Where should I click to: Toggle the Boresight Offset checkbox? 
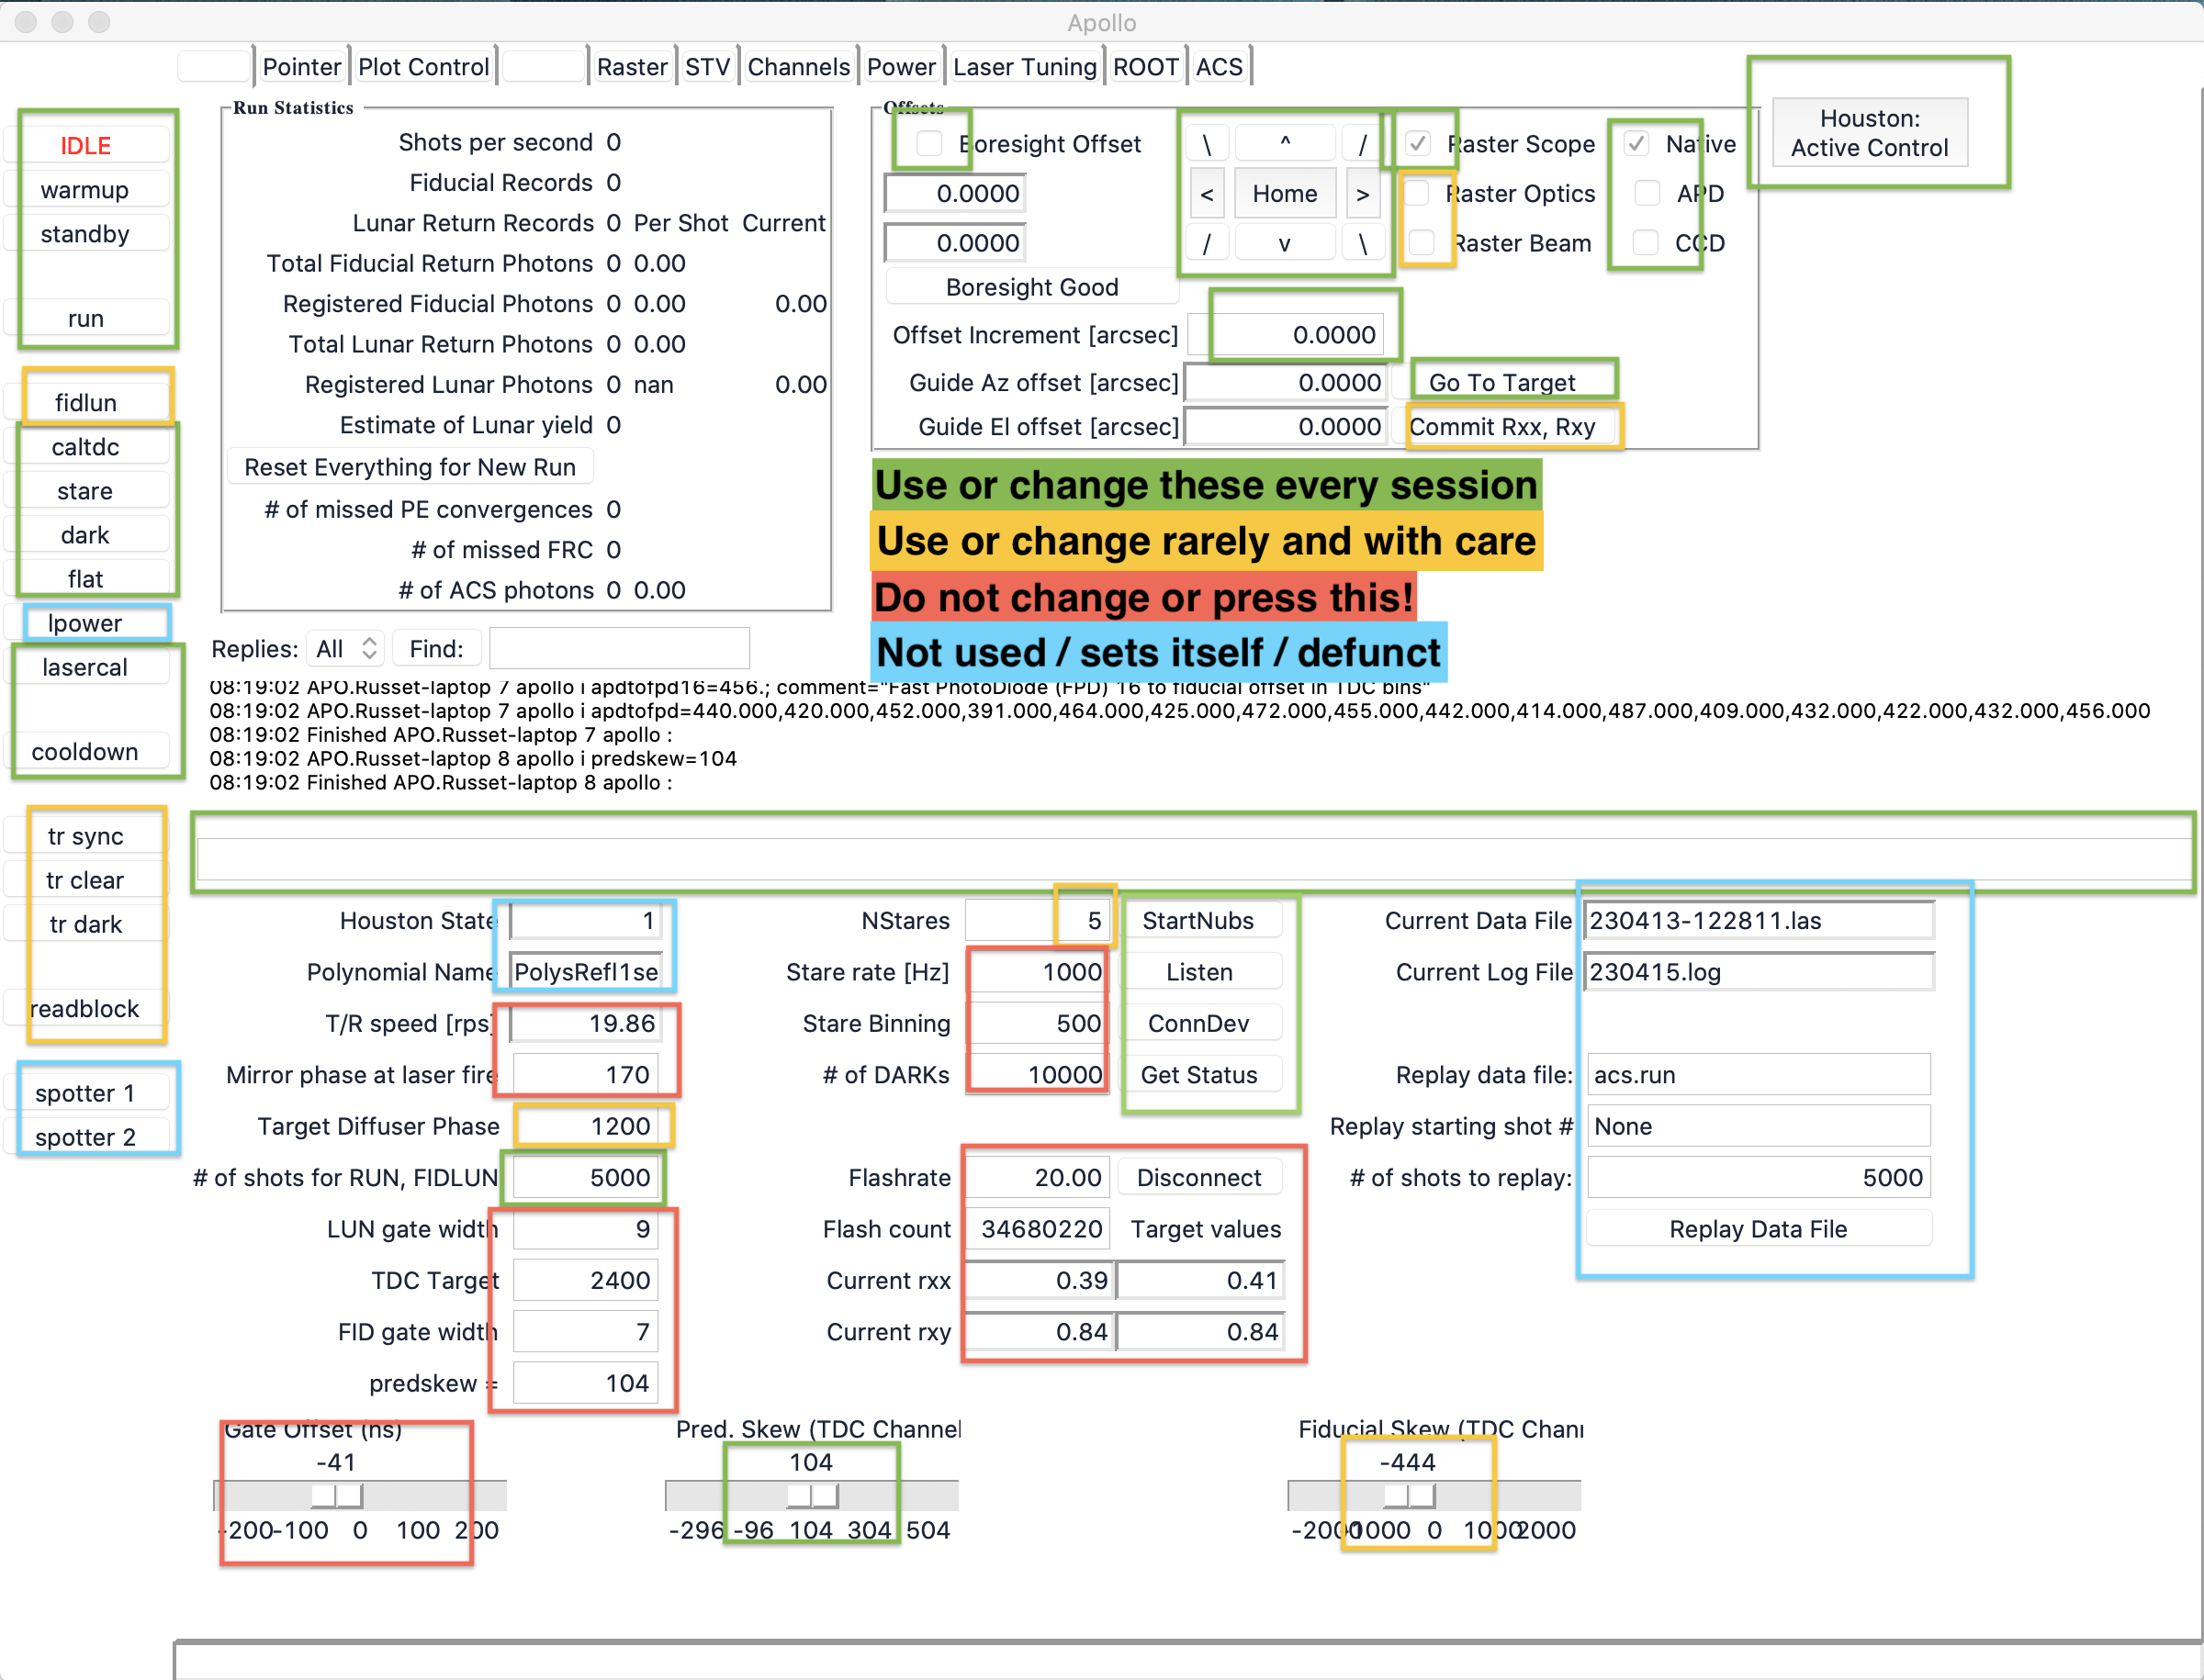coord(929,144)
